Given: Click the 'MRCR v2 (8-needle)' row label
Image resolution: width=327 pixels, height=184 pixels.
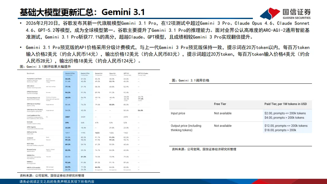Looking at the screenshot, I should click(33, 167).
